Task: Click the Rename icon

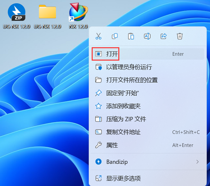Action: [147, 36]
